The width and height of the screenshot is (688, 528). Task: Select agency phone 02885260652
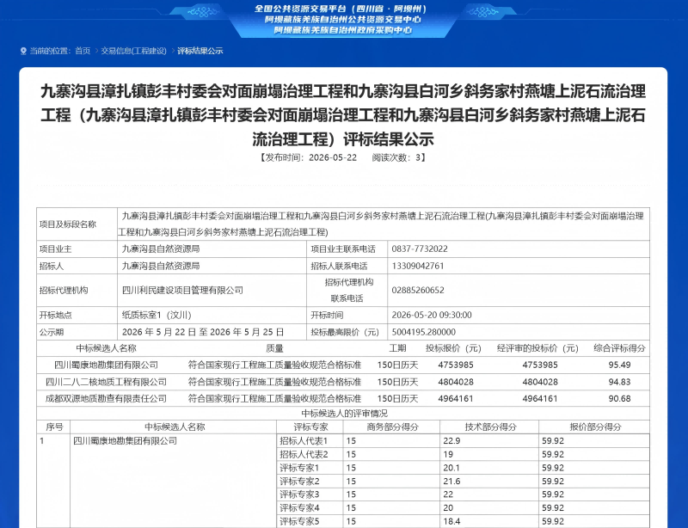(418, 290)
